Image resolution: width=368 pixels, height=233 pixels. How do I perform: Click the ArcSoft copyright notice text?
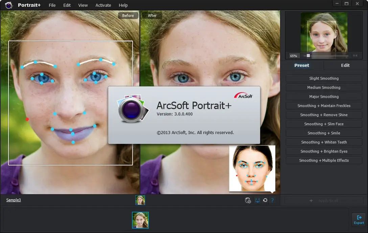[195, 133]
